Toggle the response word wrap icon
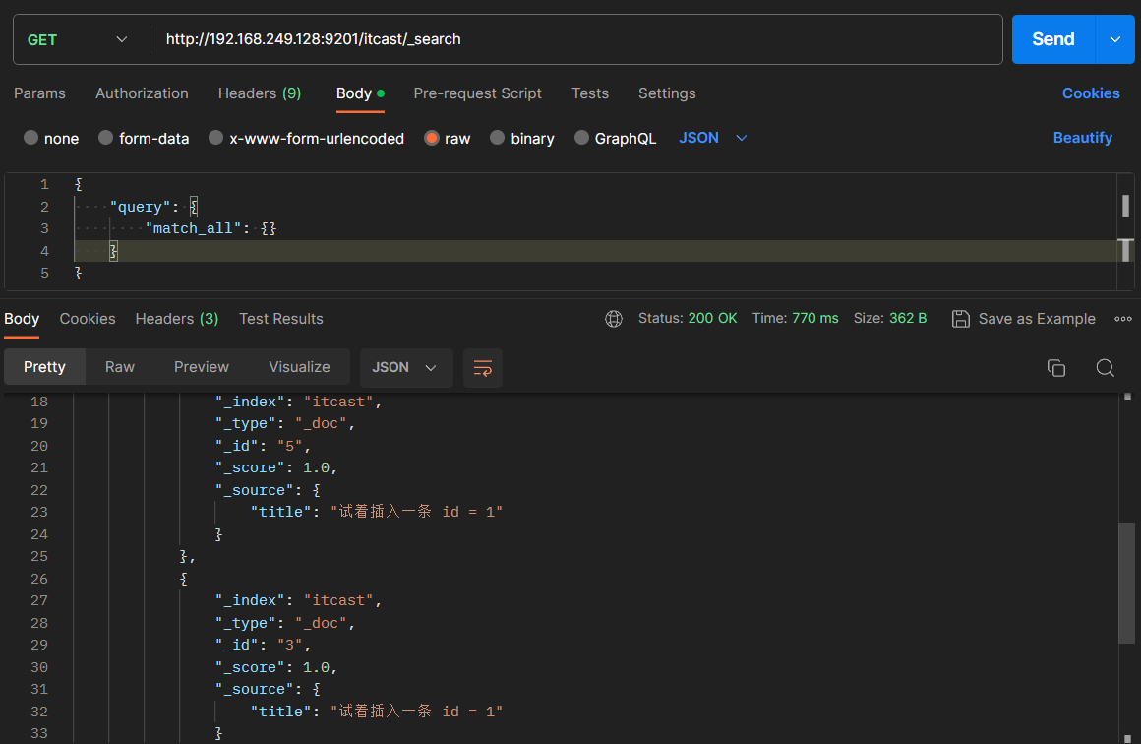The height and width of the screenshot is (744, 1141). pos(482,368)
